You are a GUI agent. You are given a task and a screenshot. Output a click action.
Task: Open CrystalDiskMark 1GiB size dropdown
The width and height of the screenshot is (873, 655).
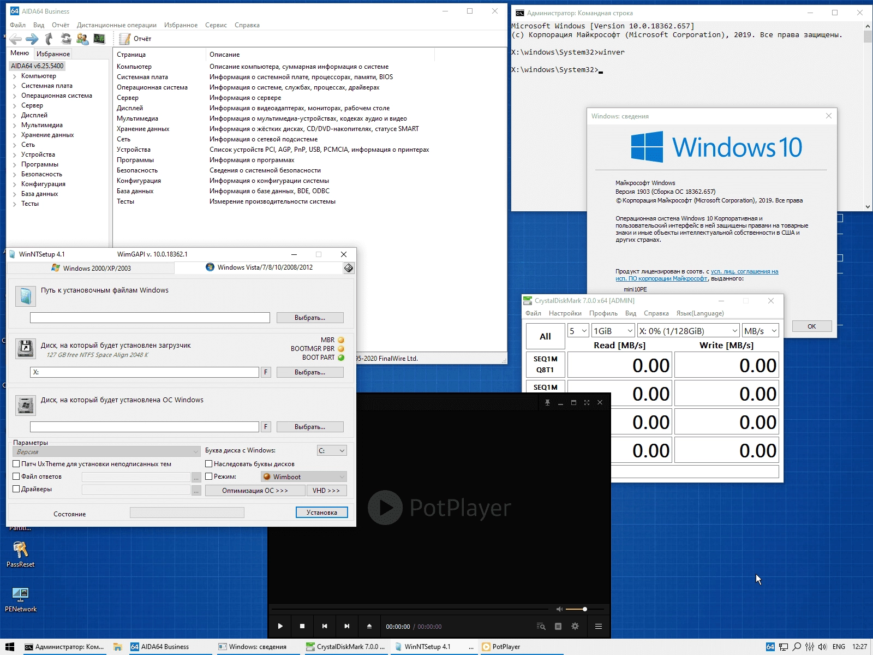613,331
